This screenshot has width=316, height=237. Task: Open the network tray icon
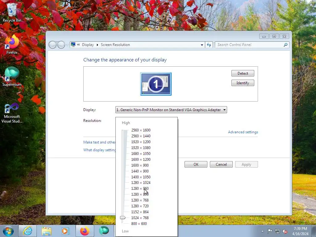(x=277, y=231)
